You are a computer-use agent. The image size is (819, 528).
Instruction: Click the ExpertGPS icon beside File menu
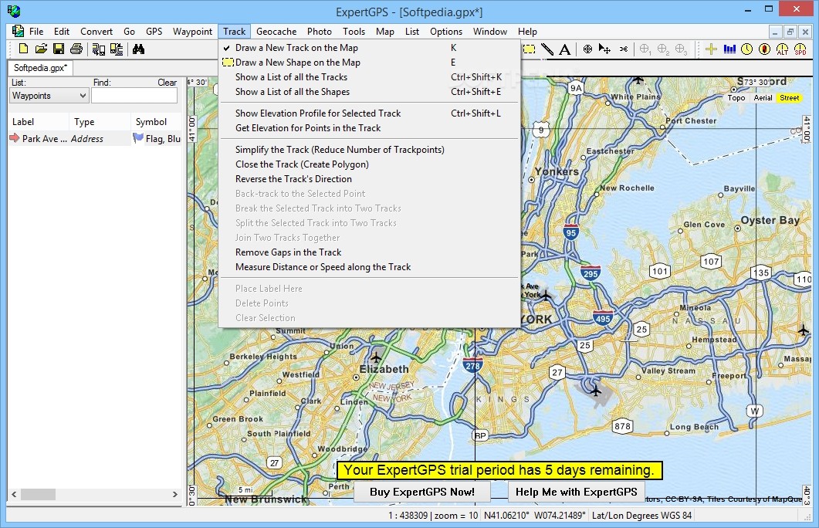[19, 32]
